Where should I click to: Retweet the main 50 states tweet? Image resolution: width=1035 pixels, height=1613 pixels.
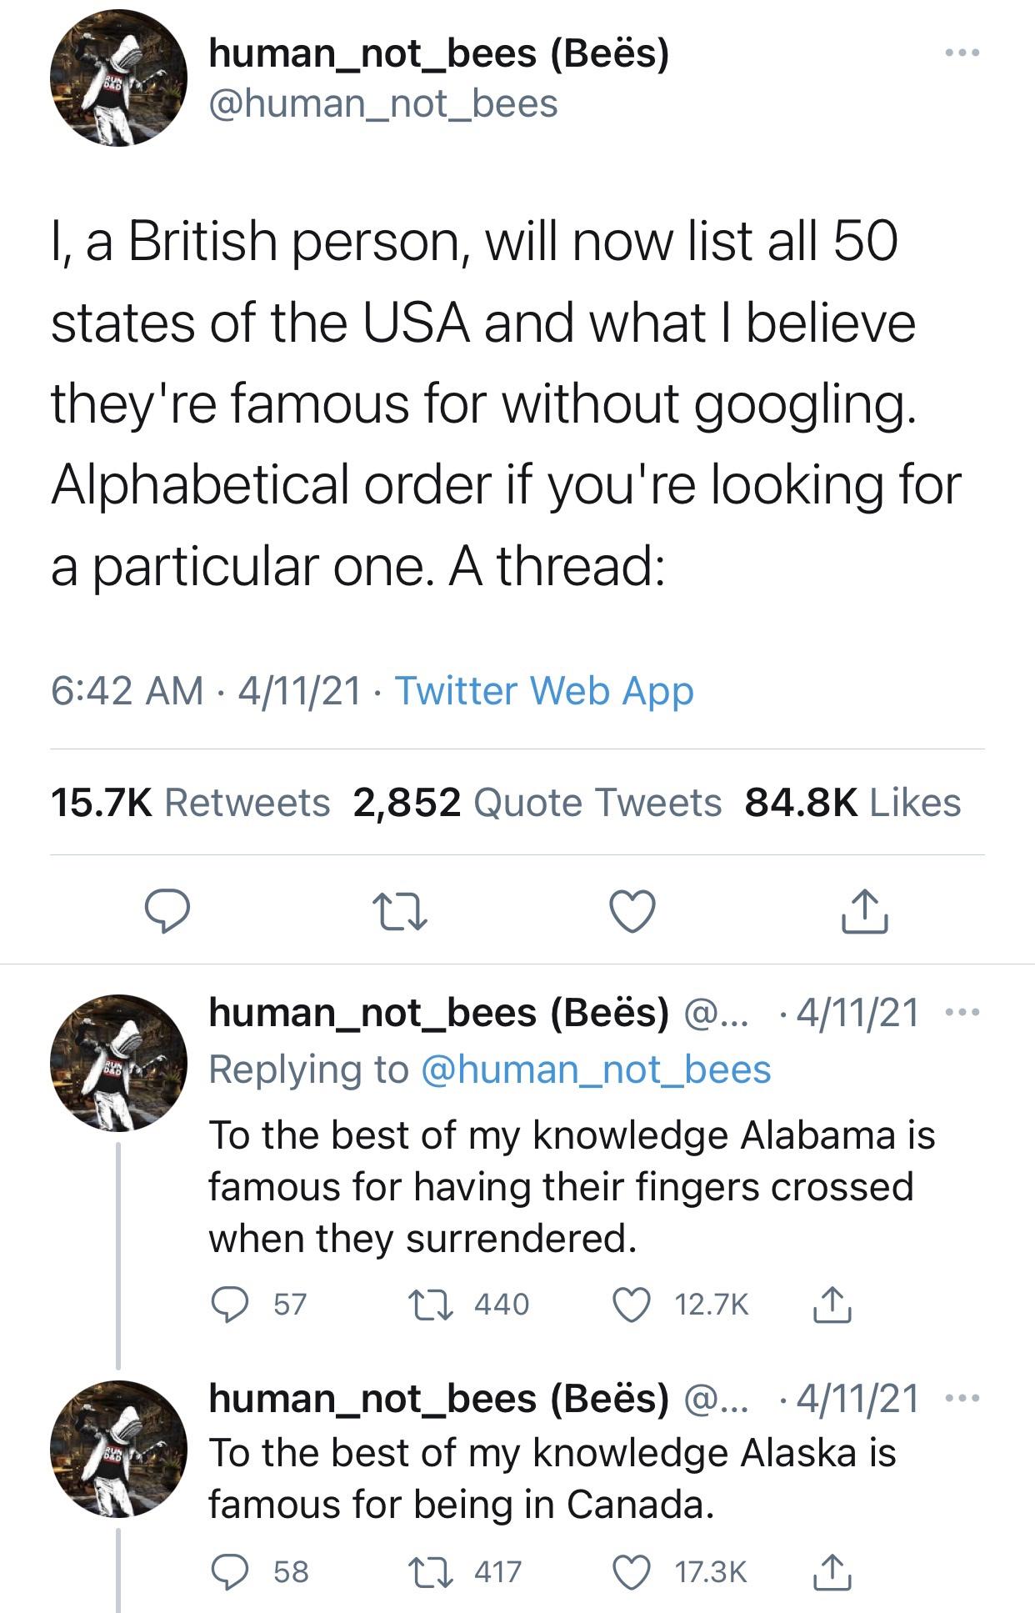[399, 911]
